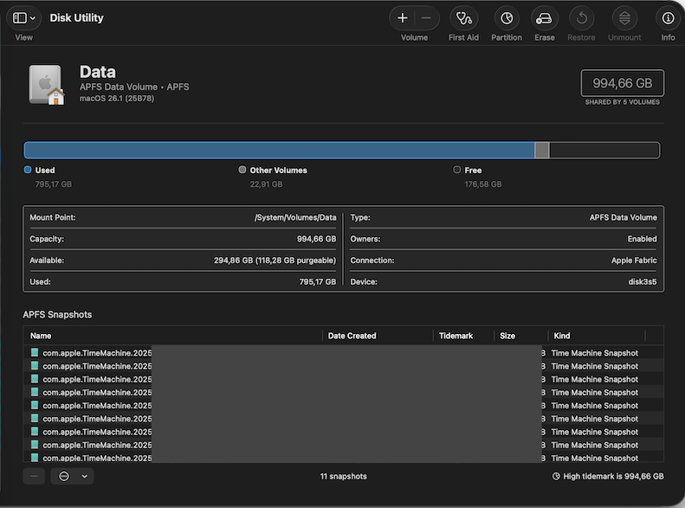Open the Partition tool
The height and width of the screenshot is (508, 685).
click(x=507, y=18)
